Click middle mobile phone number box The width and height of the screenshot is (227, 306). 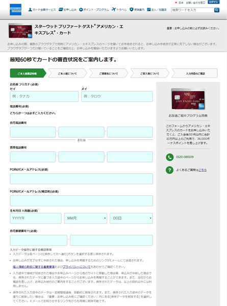tap(81, 157)
